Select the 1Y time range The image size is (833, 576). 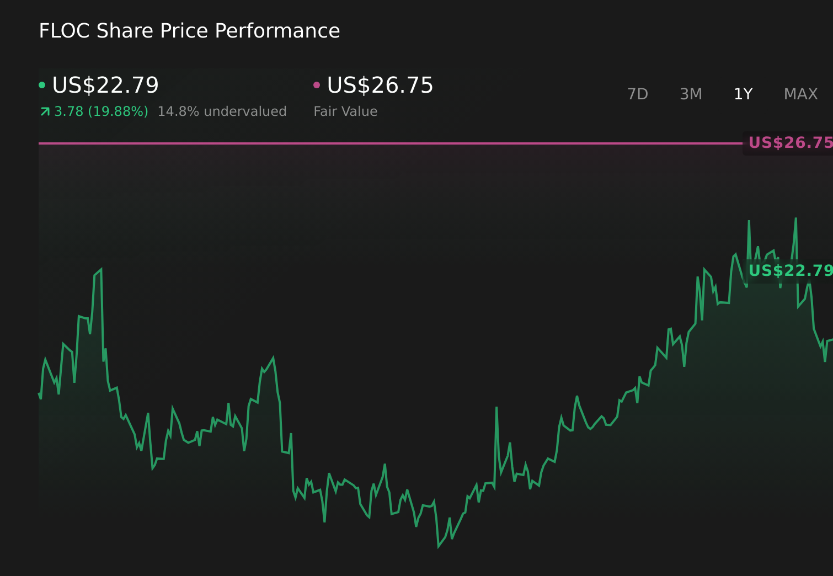pos(743,94)
